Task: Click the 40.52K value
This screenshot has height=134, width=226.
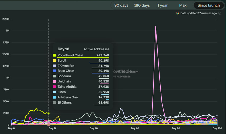Action: [x=104, y=81]
